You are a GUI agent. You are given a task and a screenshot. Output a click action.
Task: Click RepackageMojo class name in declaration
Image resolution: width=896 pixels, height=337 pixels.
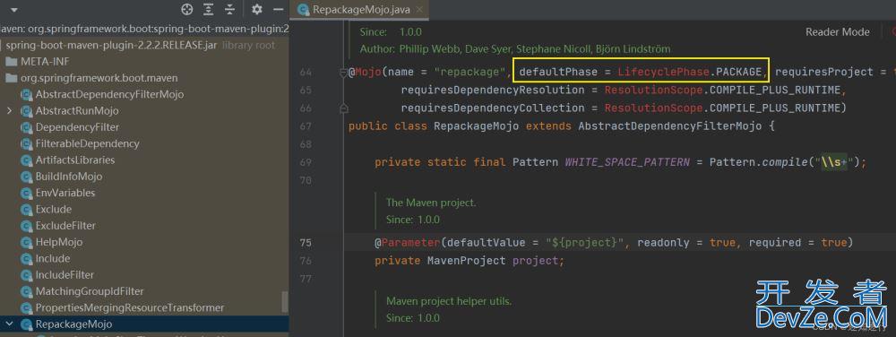pos(477,126)
